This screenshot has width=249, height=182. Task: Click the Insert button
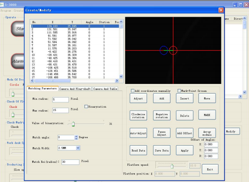click(185, 98)
